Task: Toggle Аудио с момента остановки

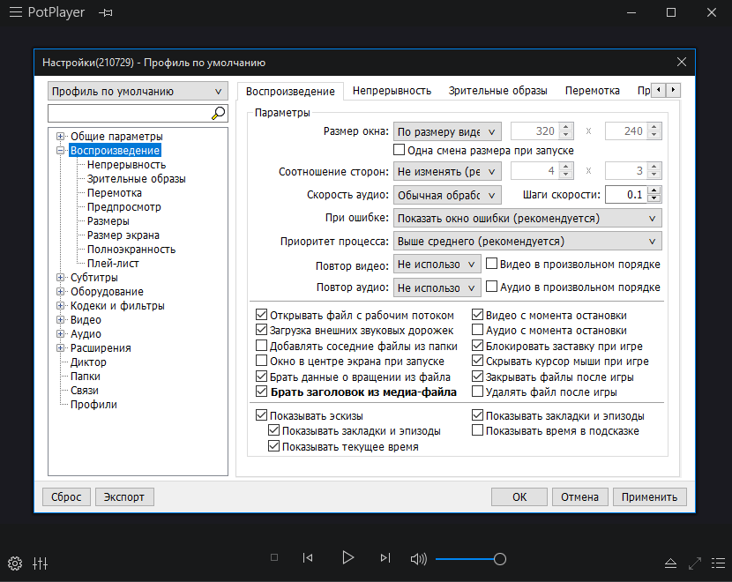Action: click(477, 330)
